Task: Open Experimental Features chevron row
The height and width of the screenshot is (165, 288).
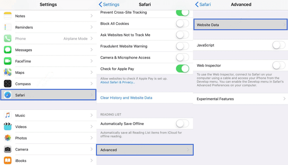Action: click(x=240, y=99)
